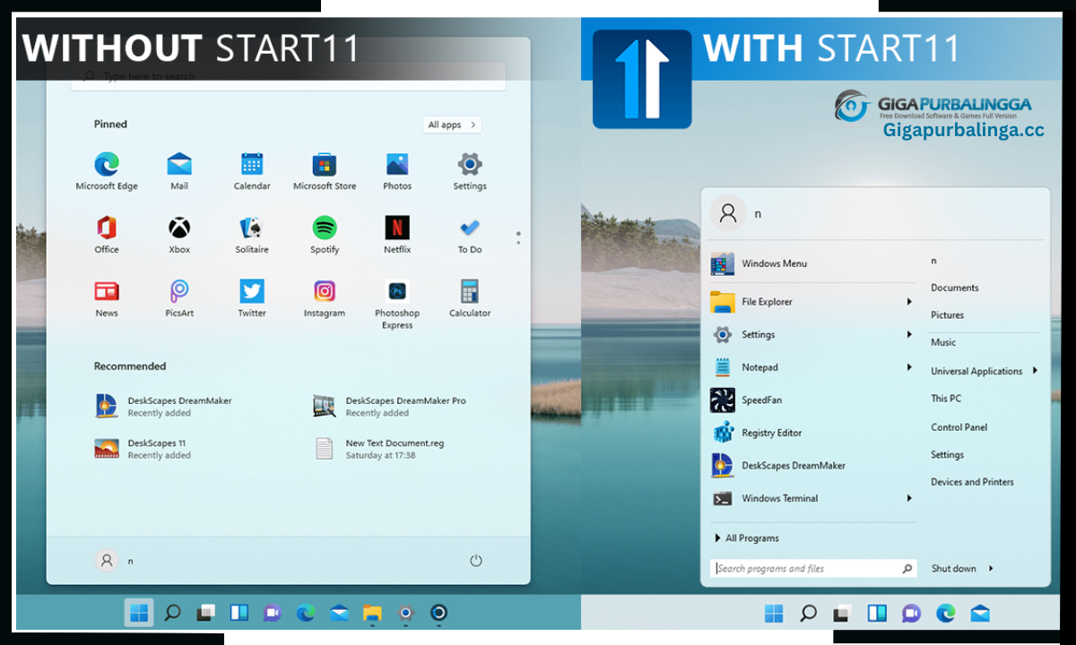
Task: Open Pictures in Start11 right column
Action: 948,315
